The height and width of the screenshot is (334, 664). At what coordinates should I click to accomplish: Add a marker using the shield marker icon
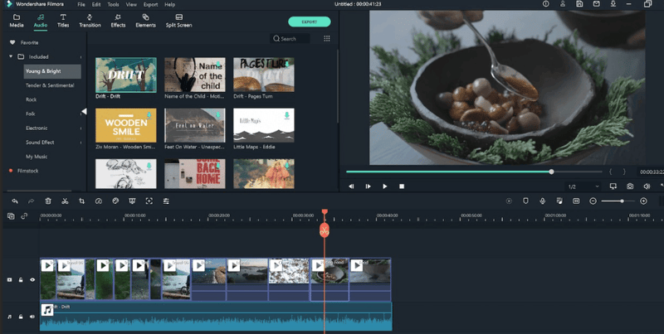[525, 201]
